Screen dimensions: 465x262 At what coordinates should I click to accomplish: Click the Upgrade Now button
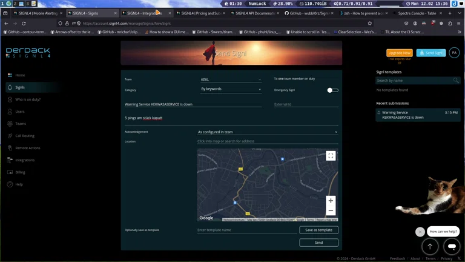pos(399,53)
